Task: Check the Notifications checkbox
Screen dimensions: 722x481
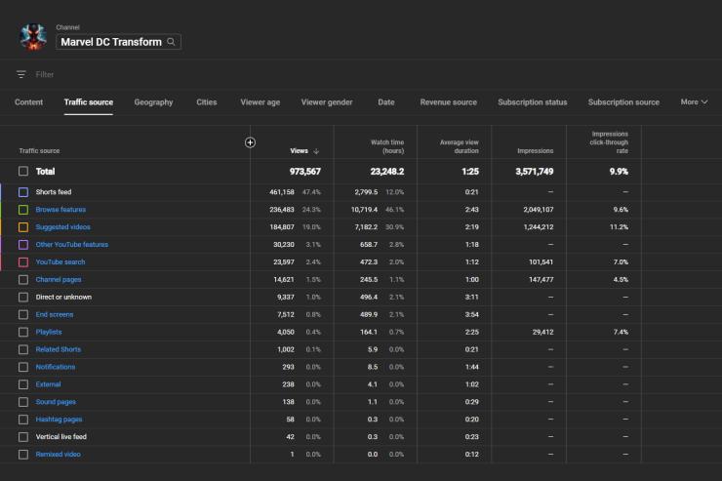Action: pos(23,367)
